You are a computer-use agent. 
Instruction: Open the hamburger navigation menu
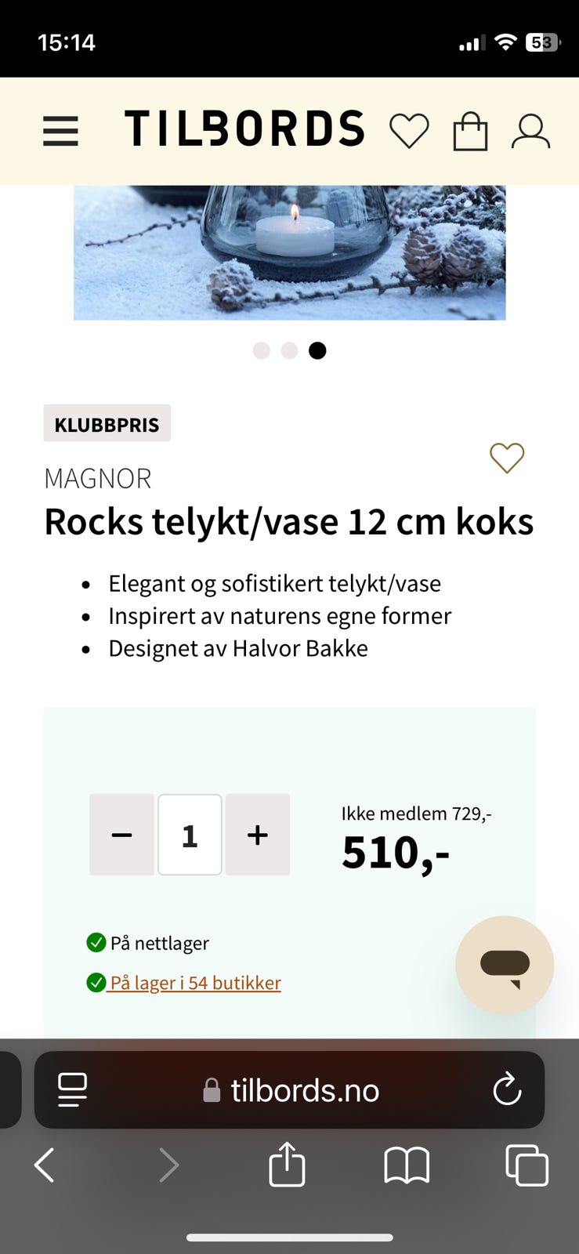click(x=60, y=131)
